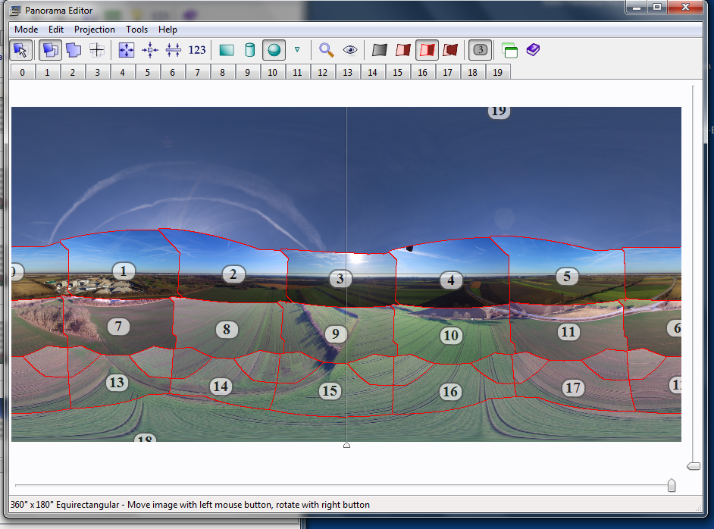Expand the projection dropdown arrow
This screenshot has width=714, height=529.
pos(297,50)
